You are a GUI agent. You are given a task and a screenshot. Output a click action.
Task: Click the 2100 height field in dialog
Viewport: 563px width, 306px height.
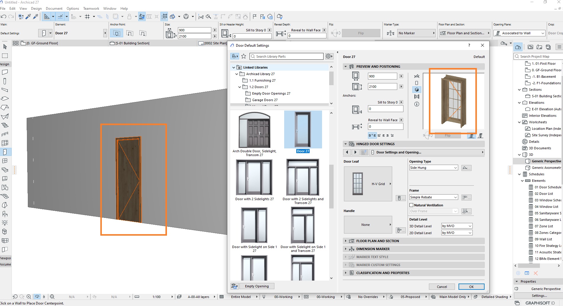click(x=382, y=87)
